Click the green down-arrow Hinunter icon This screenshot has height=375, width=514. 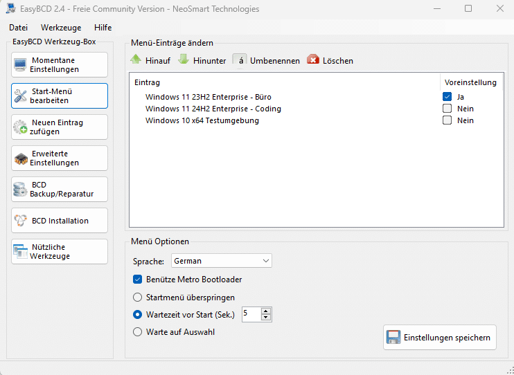[x=184, y=60]
